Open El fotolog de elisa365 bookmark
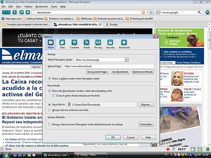Viewport: 211px width, 158px height. pos(139,19)
